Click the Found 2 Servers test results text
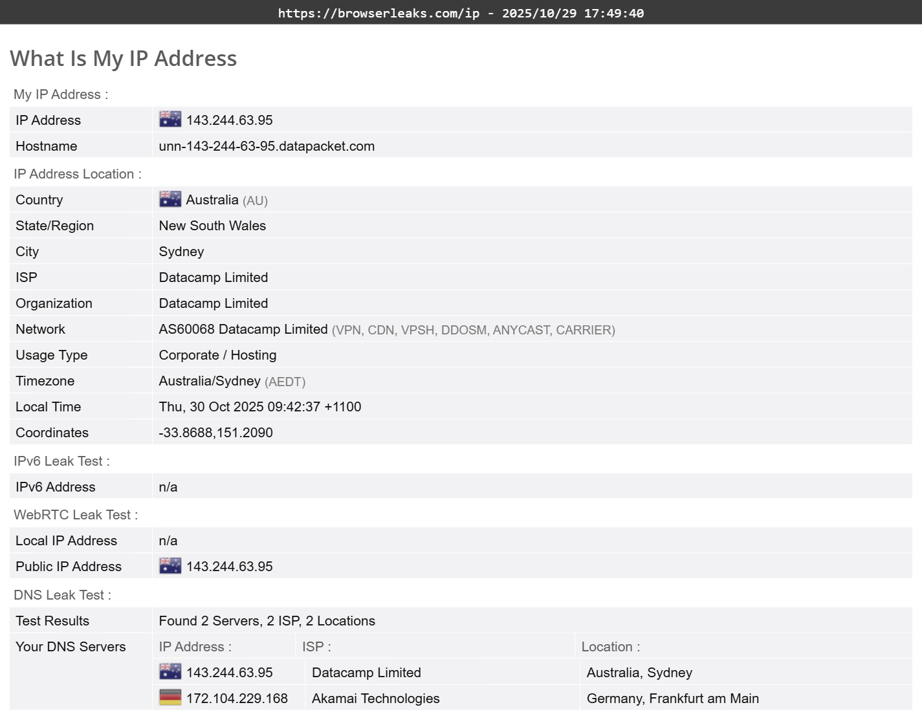The image size is (922, 716). 267,620
